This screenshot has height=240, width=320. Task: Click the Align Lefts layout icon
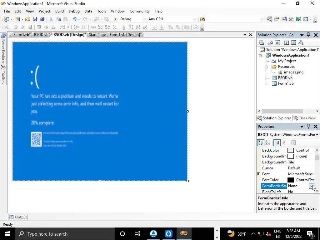(x=16, y=27)
